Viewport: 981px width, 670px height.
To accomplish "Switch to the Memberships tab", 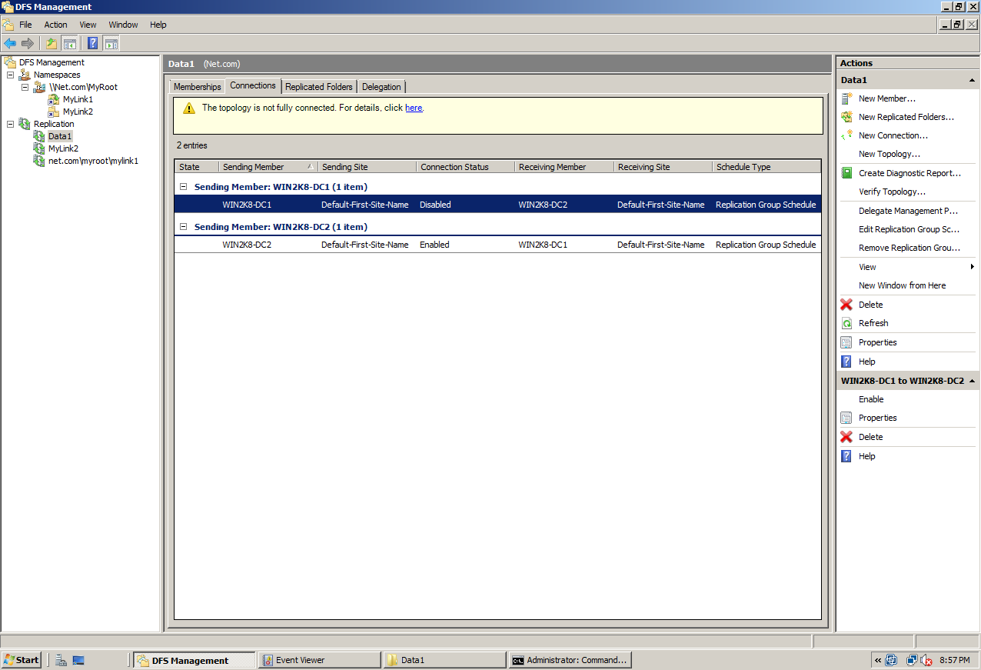I will coord(197,87).
